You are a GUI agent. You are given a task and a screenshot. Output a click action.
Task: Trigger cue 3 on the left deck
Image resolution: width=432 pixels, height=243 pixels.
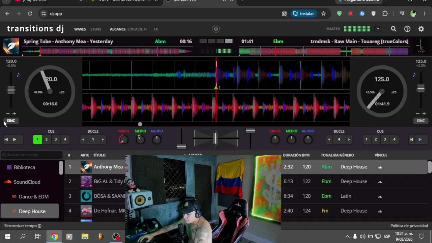click(56, 139)
